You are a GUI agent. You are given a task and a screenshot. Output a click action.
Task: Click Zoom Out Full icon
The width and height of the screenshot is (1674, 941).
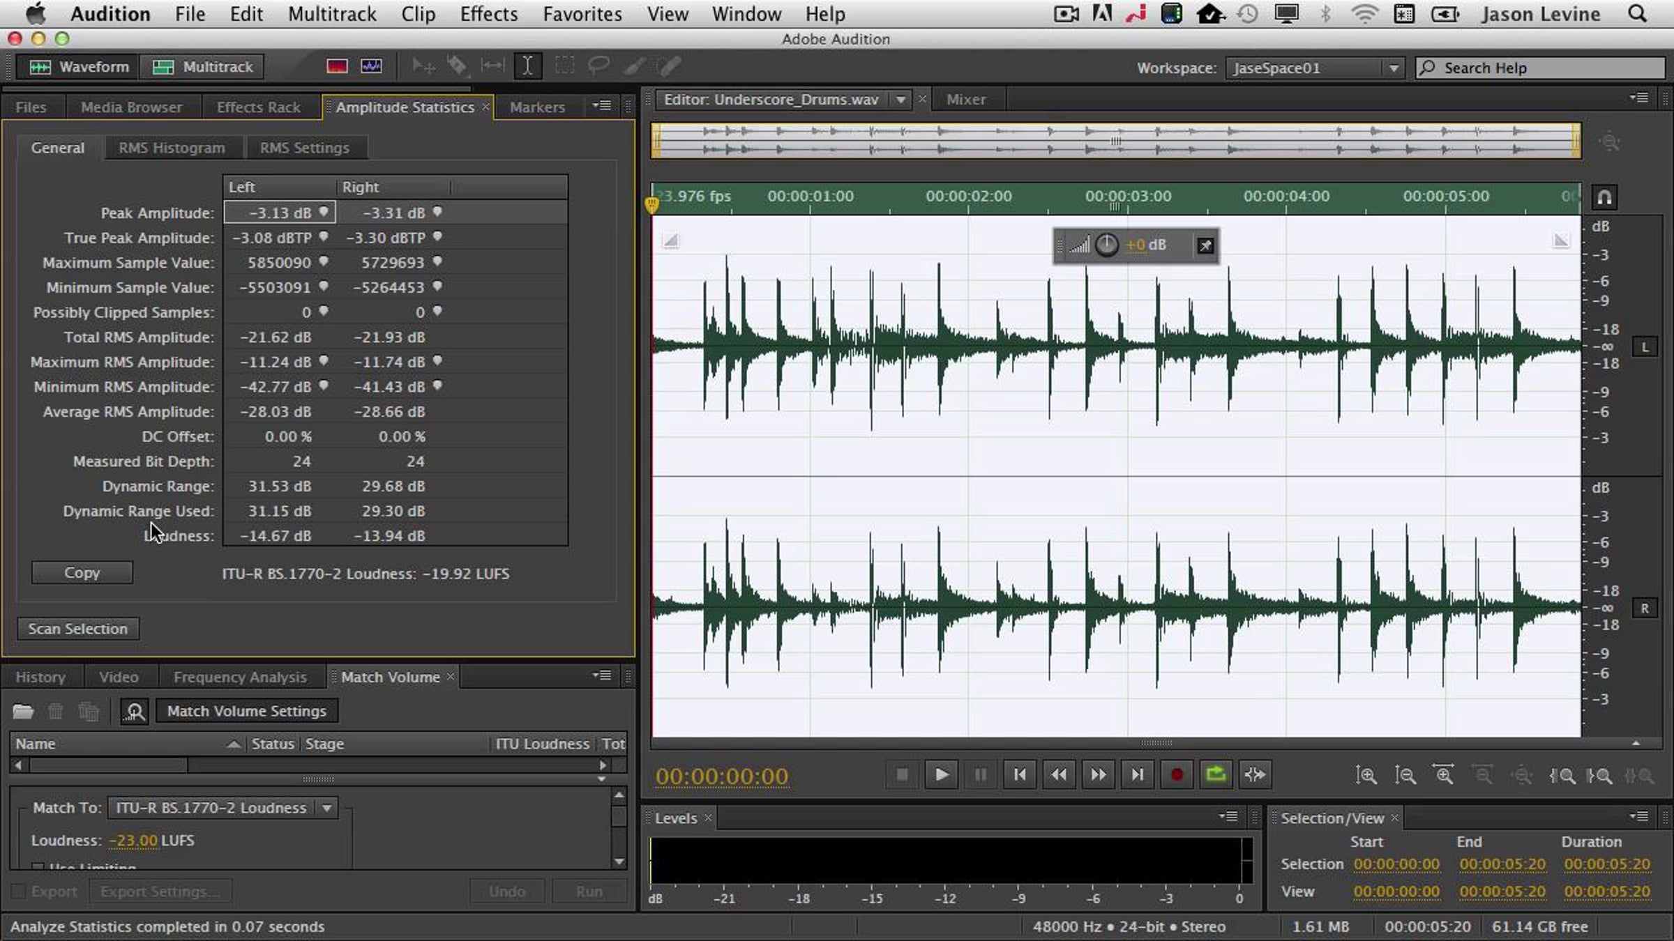point(1522,775)
